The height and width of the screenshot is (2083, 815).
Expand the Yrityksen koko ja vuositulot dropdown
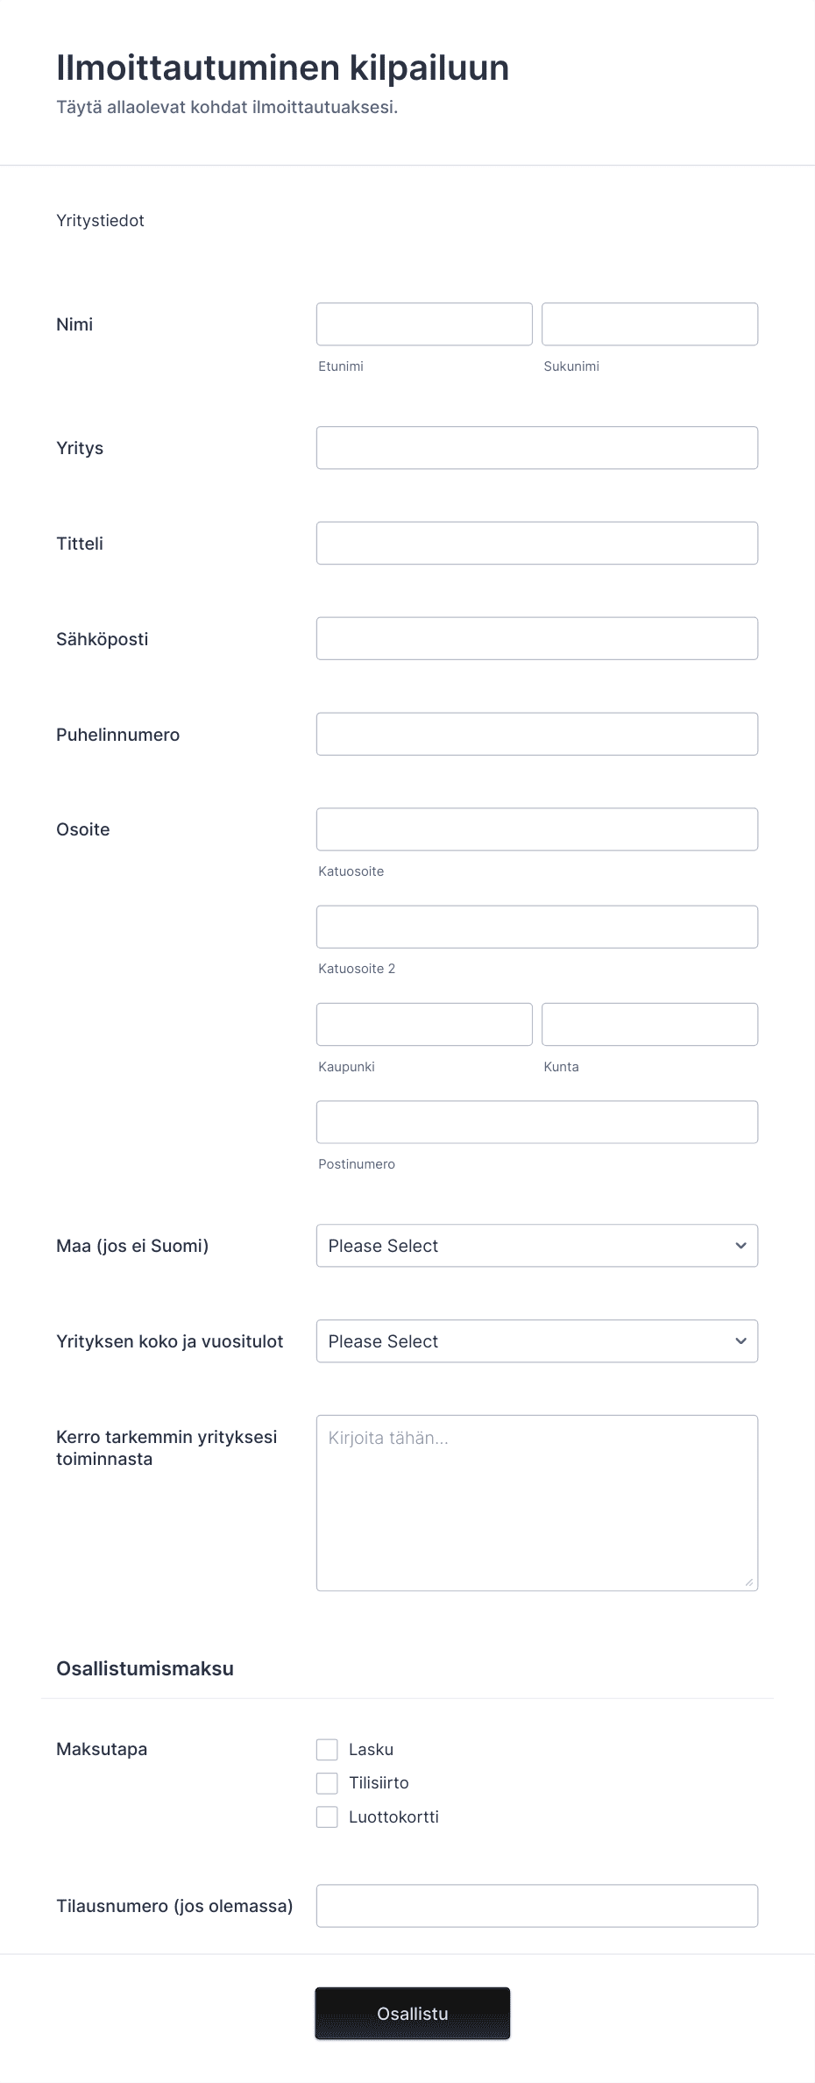[537, 1341]
